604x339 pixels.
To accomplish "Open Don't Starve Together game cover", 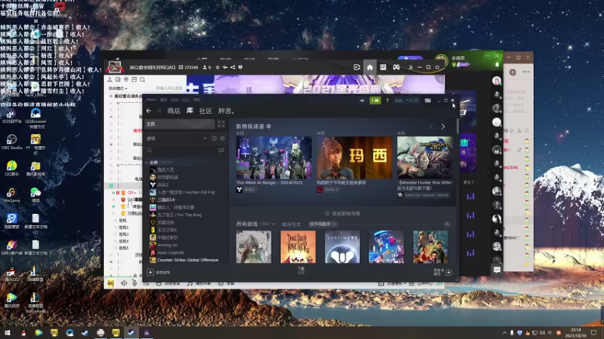I will point(298,247).
